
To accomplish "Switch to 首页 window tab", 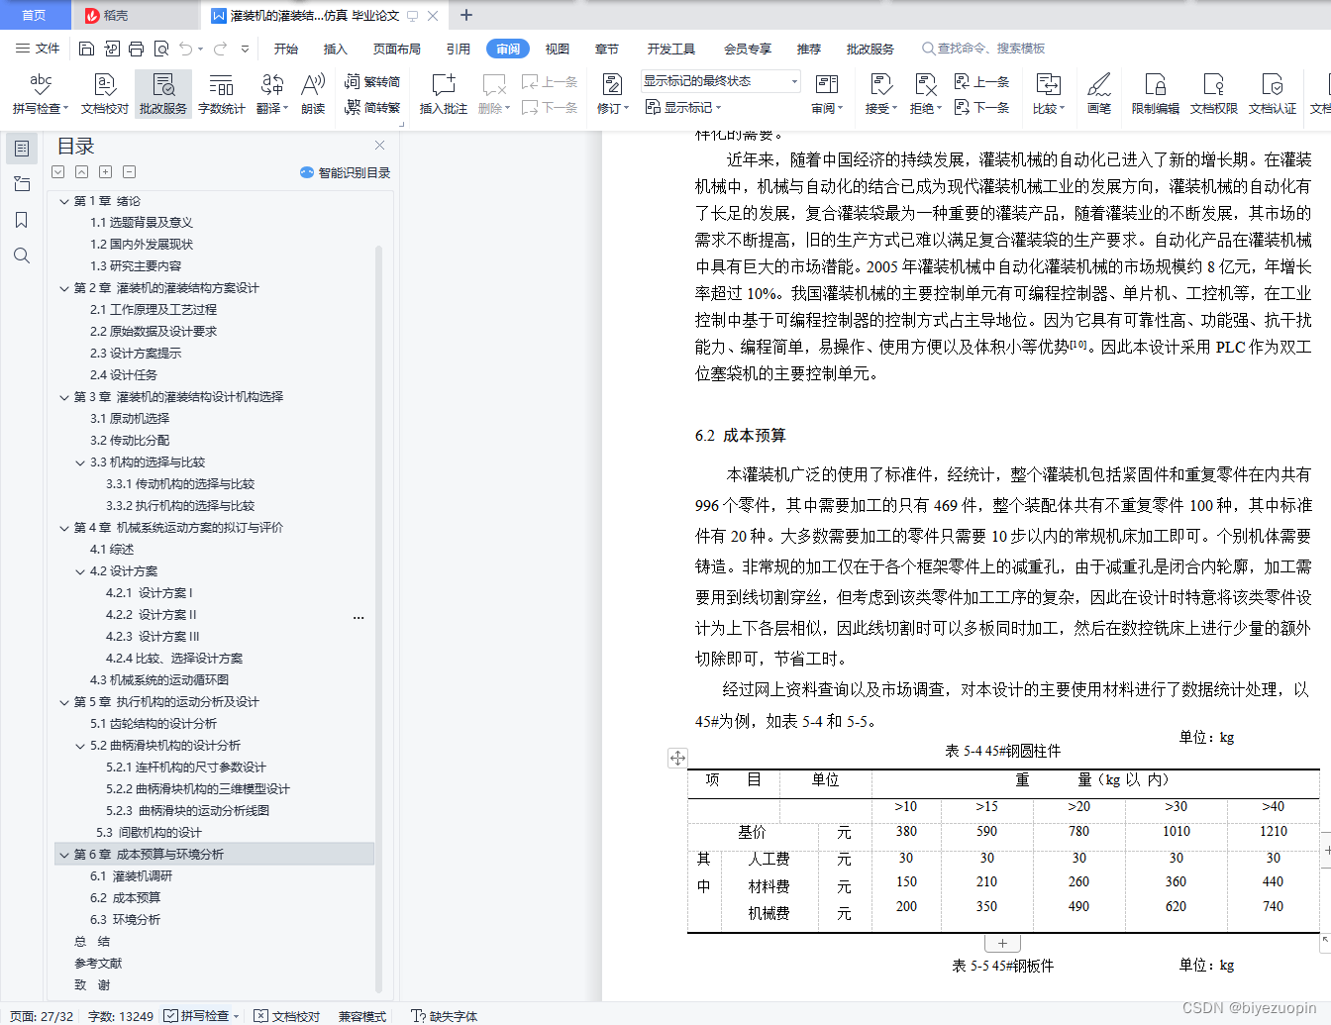I will [x=35, y=15].
